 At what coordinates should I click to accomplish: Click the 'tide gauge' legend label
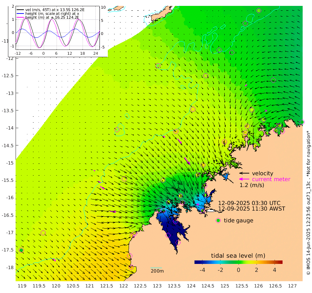tap(239, 221)
